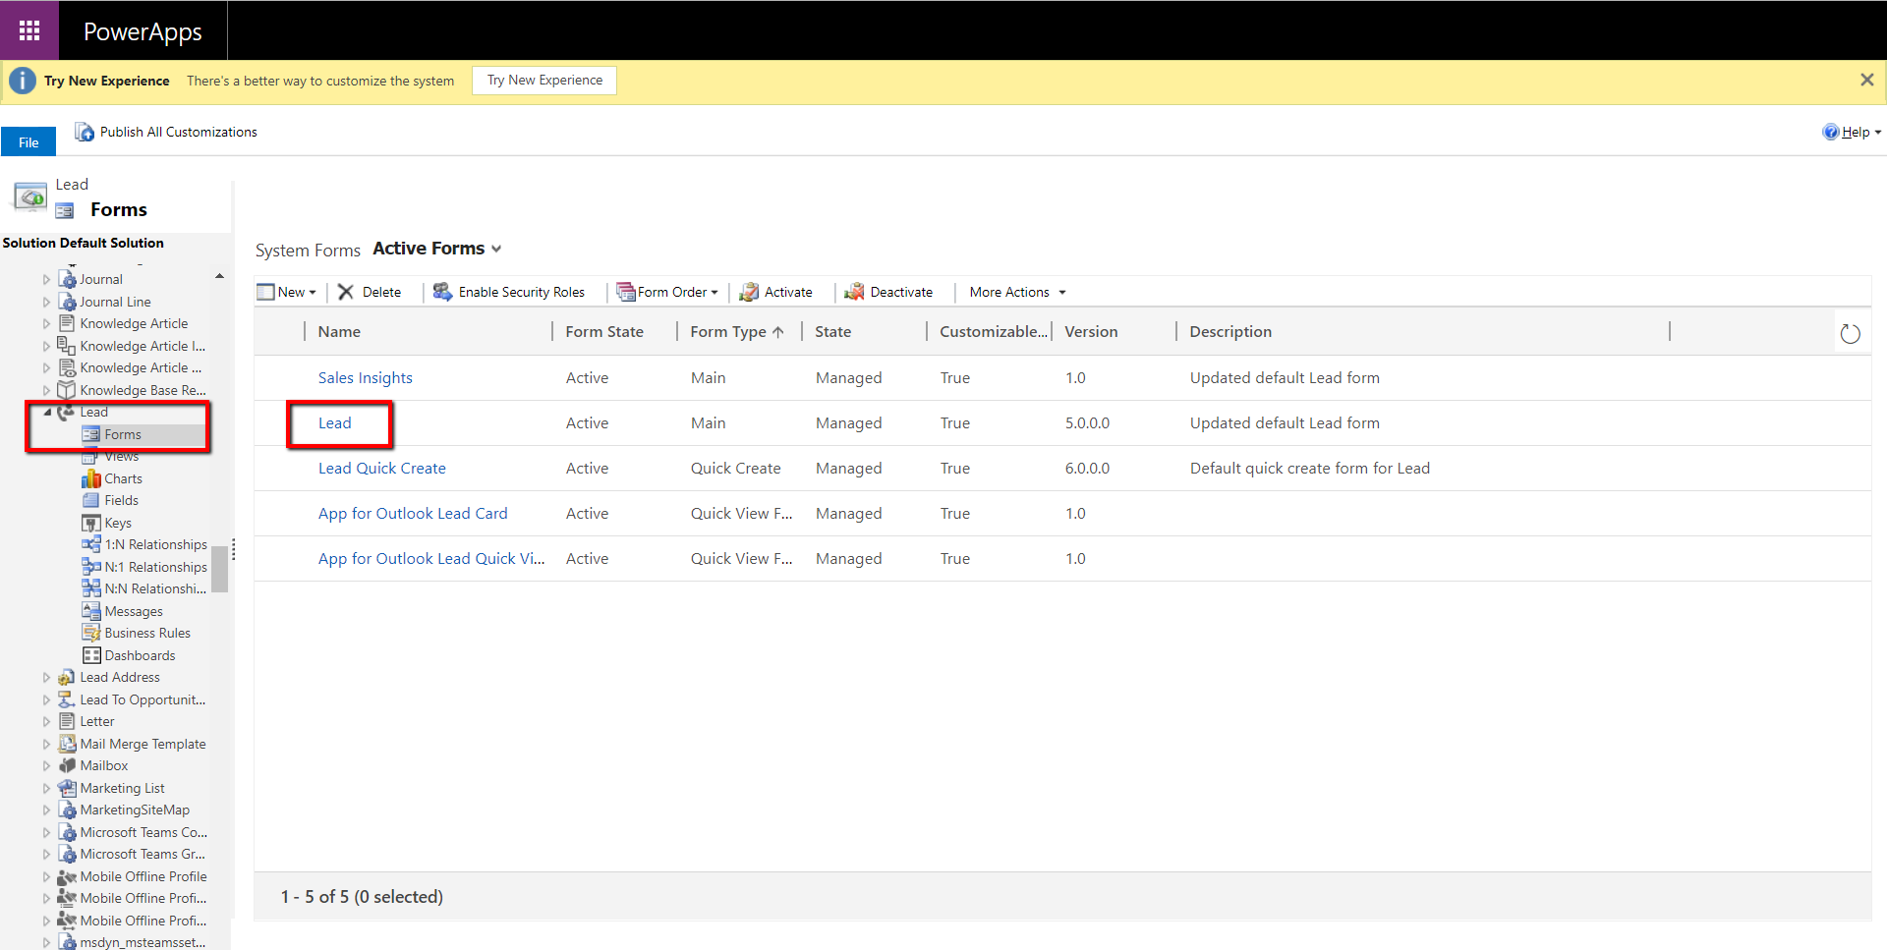Click the solution tree scrollbar thumb
The image size is (1887, 950).
click(x=219, y=569)
